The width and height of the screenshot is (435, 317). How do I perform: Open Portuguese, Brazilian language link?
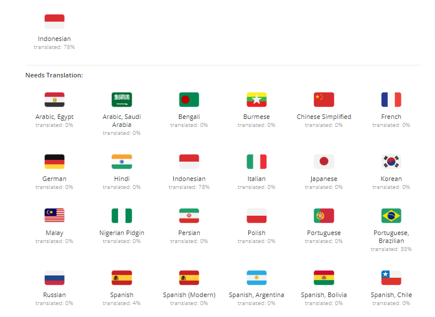[391, 237]
